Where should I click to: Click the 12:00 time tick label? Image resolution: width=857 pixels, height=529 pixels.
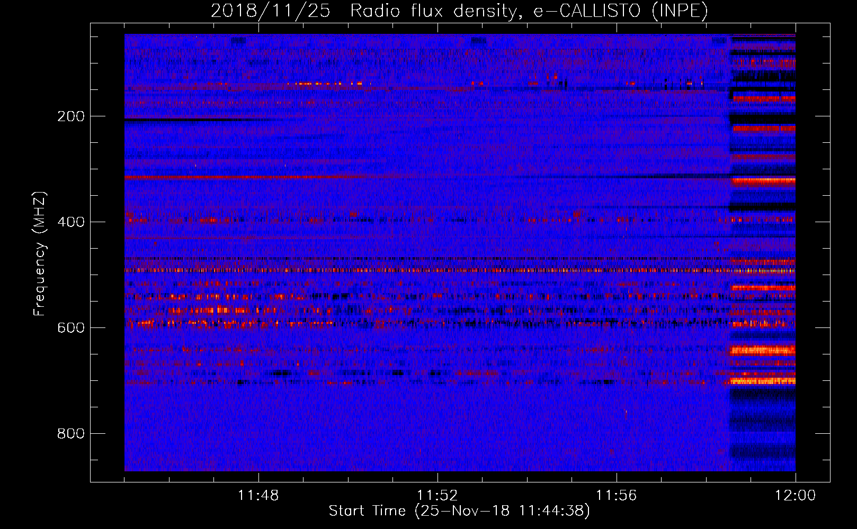pyautogui.click(x=796, y=496)
